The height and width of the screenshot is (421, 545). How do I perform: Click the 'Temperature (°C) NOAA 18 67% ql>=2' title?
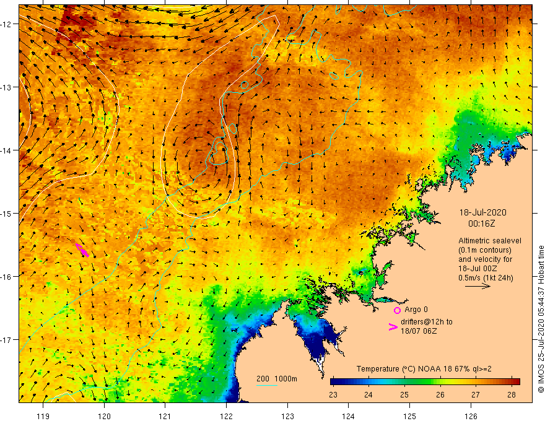pyautogui.click(x=424, y=369)
